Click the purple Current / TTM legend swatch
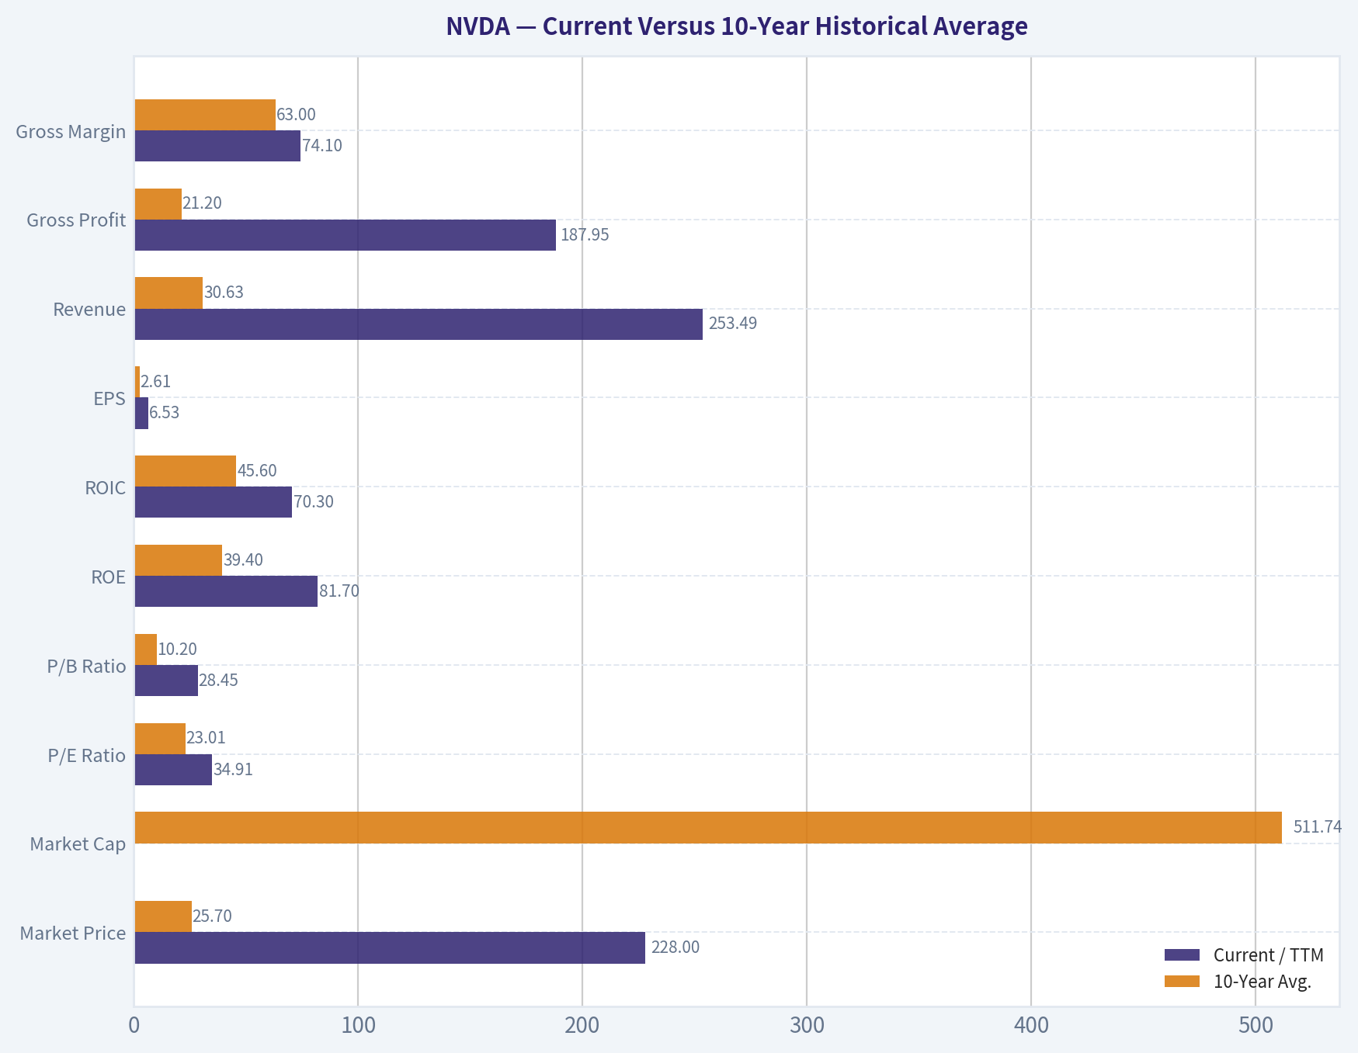This screenshot has width=1358, height=1053. pos(1183,955)
